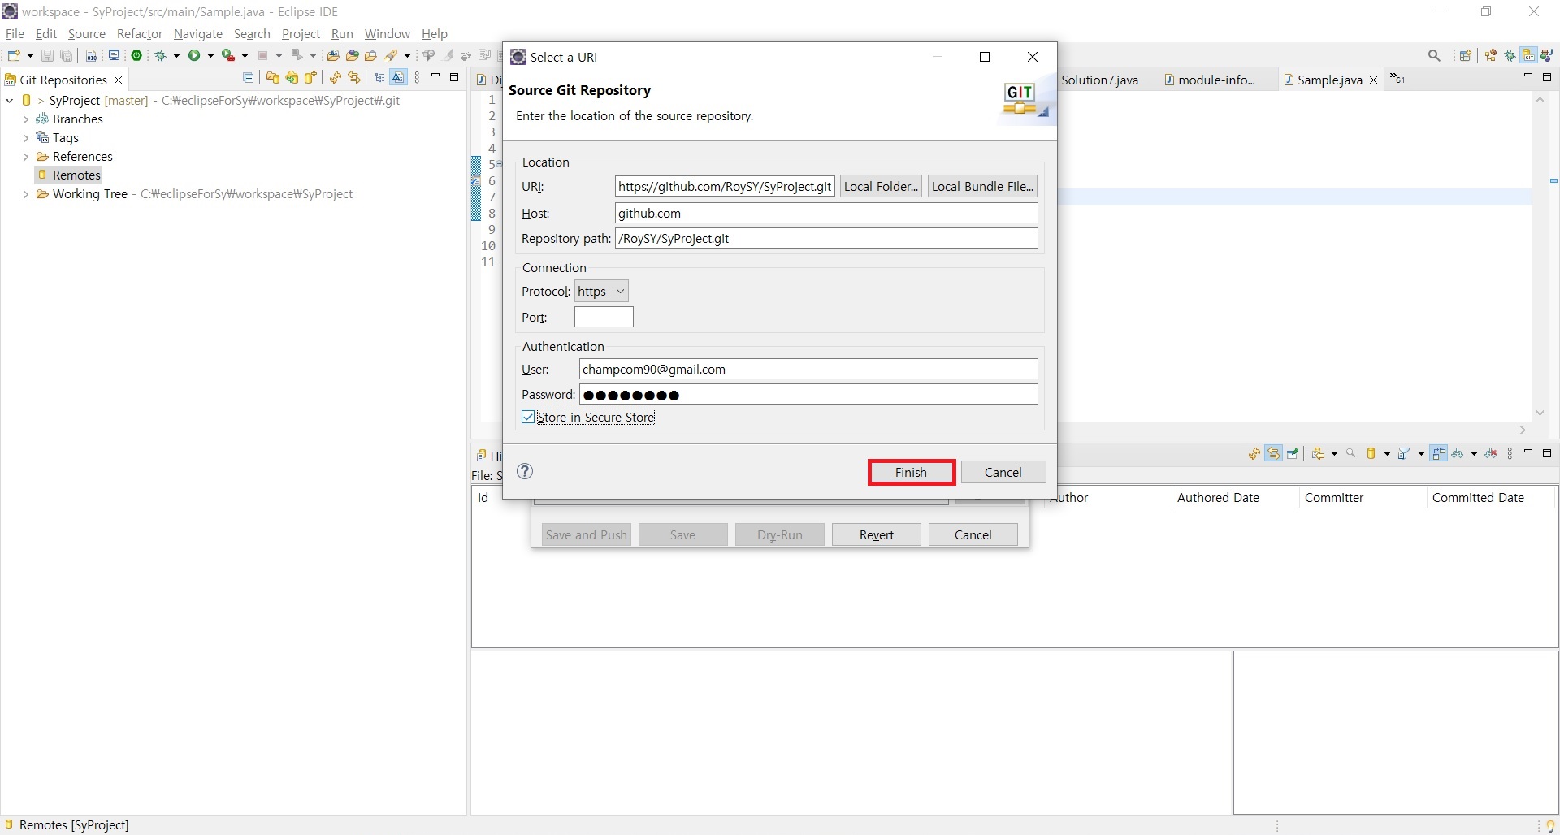Switch to the Git perspective icon
This screenshot has height=835, width=1560.
[1528, 55]
